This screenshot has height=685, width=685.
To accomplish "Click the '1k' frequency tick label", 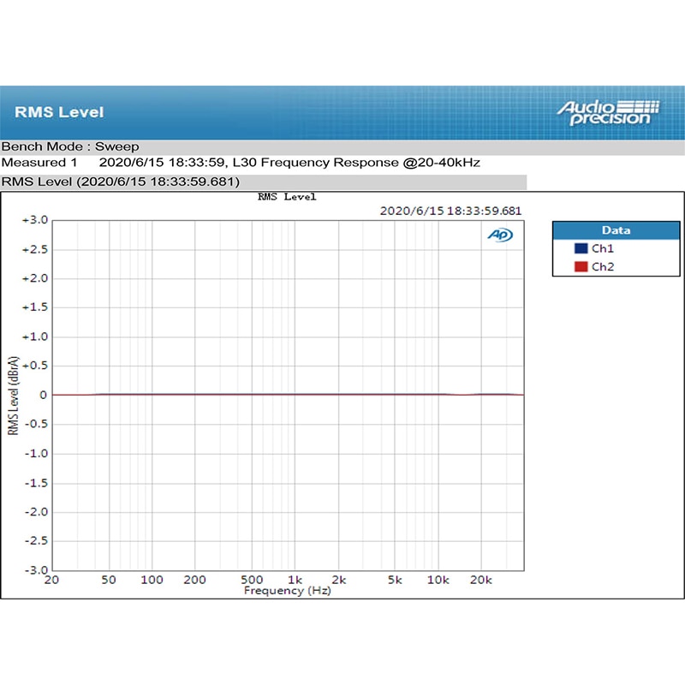I will coord(296,579).
